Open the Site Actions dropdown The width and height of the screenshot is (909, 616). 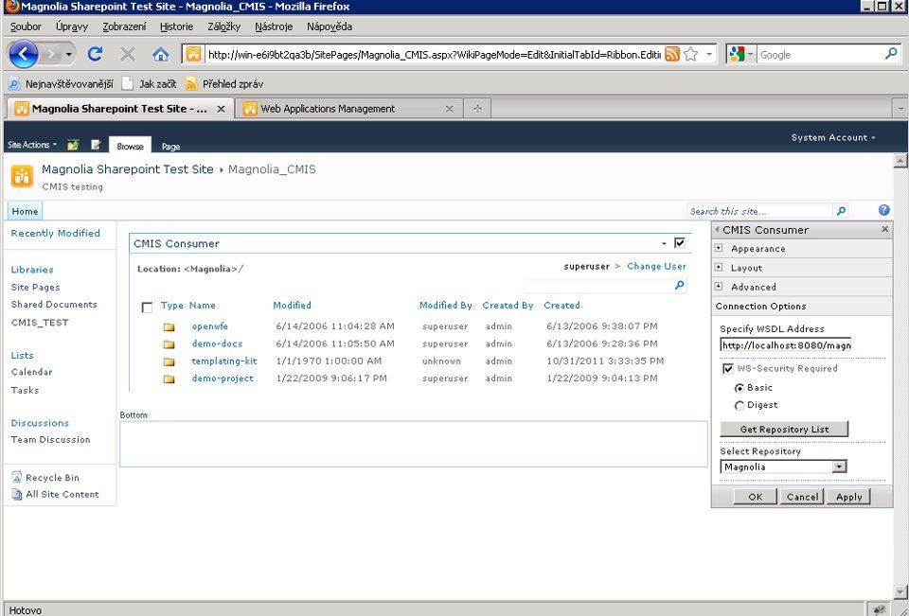[x=32, y=145]
